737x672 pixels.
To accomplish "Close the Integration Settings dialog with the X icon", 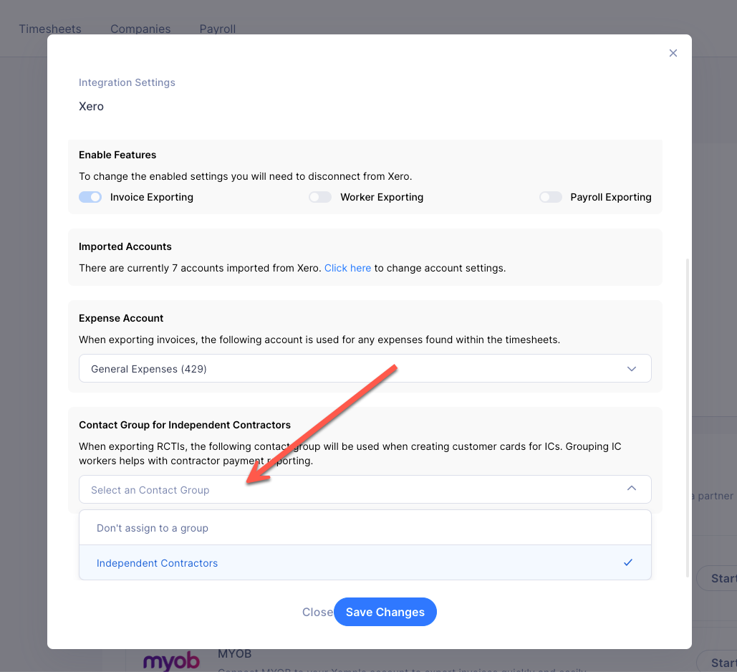I will pos(673,53).
